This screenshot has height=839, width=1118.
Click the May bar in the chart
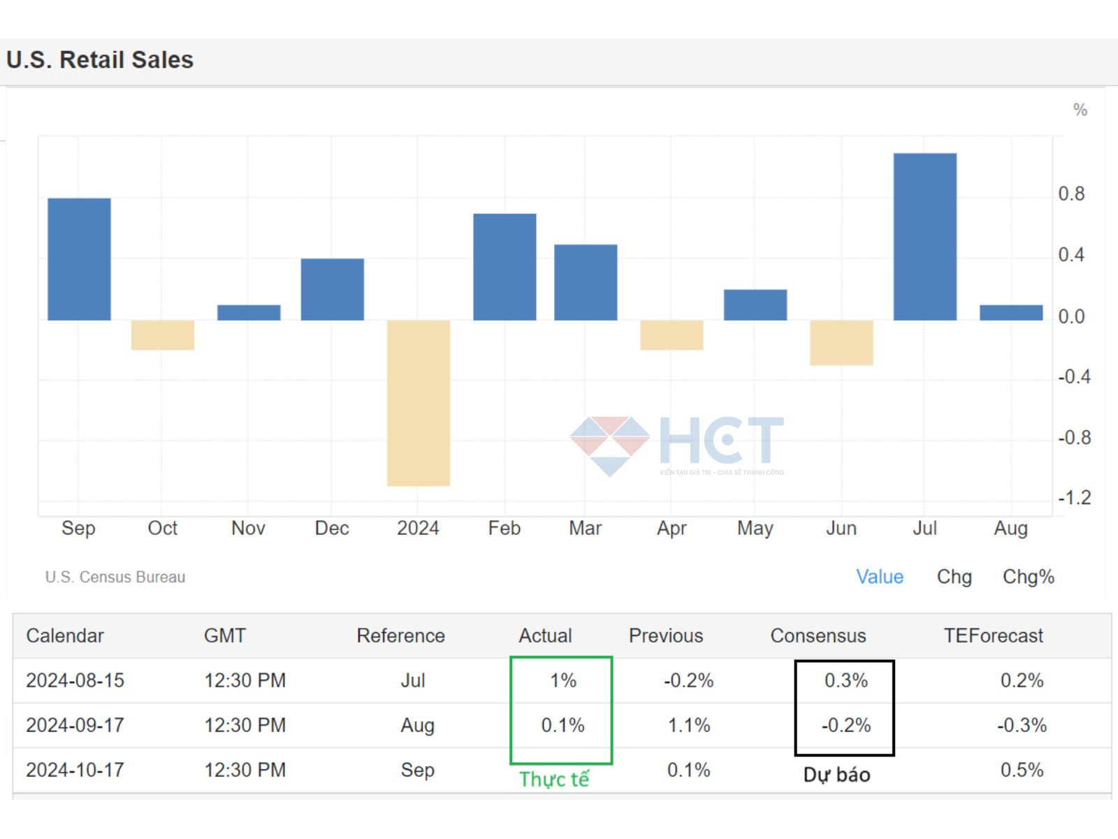pyautogui.click(x=755, y=305)
